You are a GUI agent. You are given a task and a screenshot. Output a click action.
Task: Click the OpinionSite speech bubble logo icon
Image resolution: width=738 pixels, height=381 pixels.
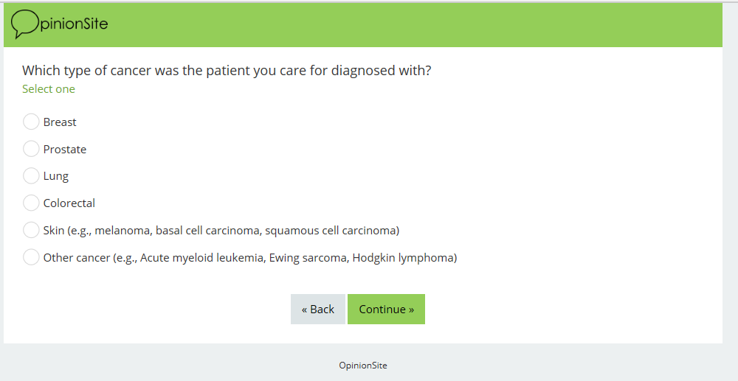pyautogui.click(x=24, y=24)
